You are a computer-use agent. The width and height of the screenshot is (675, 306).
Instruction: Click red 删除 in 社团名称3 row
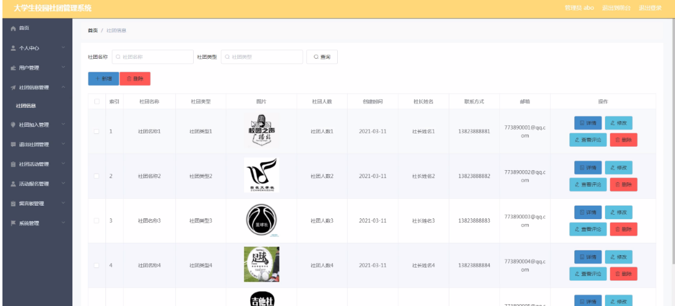point(624,229)
